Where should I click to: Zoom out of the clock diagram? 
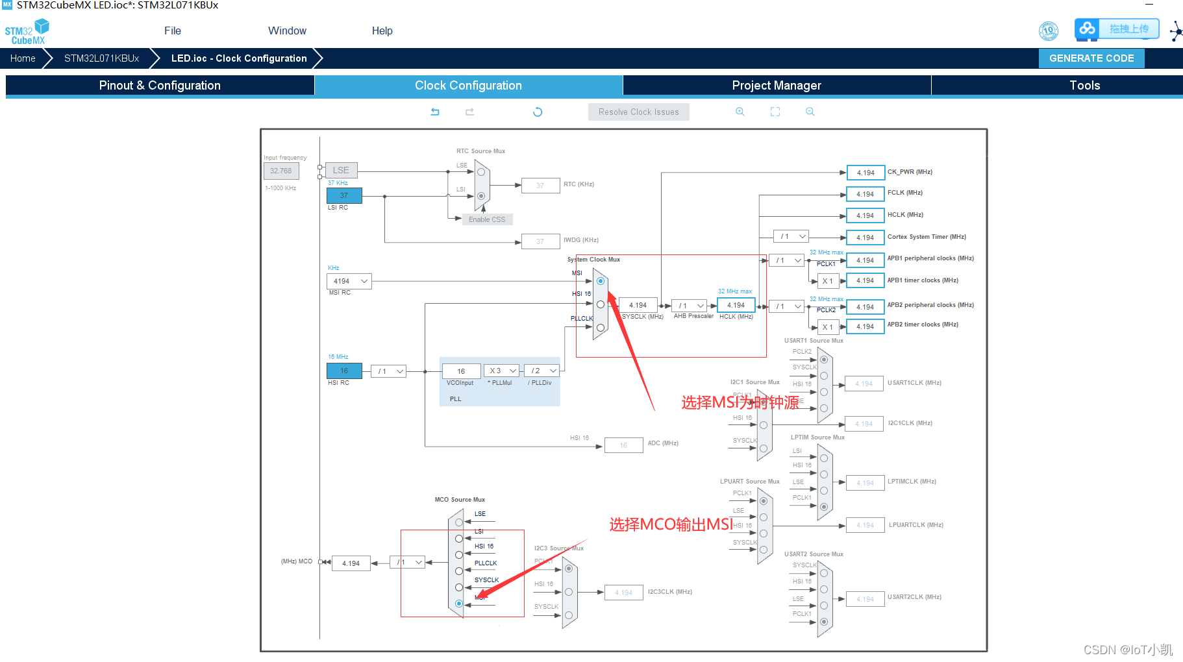(x=810, y=112)
